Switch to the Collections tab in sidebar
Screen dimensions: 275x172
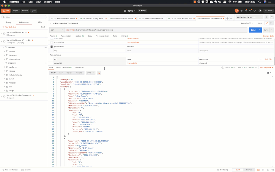tap(25, 22)
